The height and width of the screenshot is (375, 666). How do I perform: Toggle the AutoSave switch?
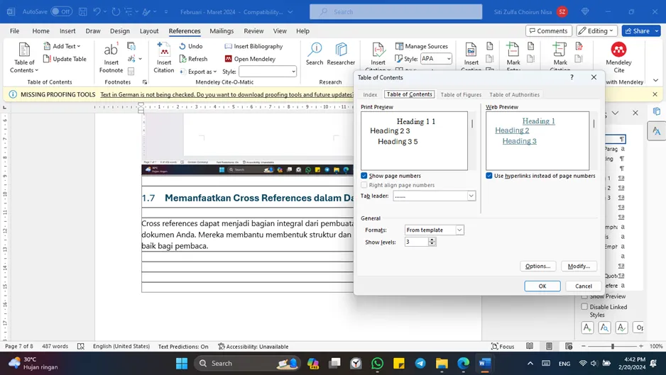point(61,12)
